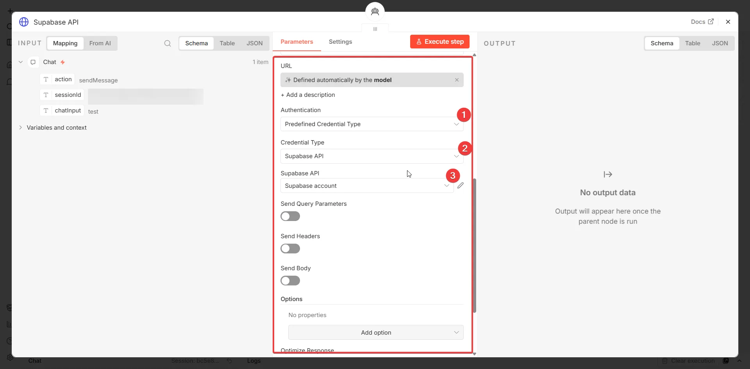750x369 pixels.
Task: Toggle Send Query Parameters
Action: point(290,216)
